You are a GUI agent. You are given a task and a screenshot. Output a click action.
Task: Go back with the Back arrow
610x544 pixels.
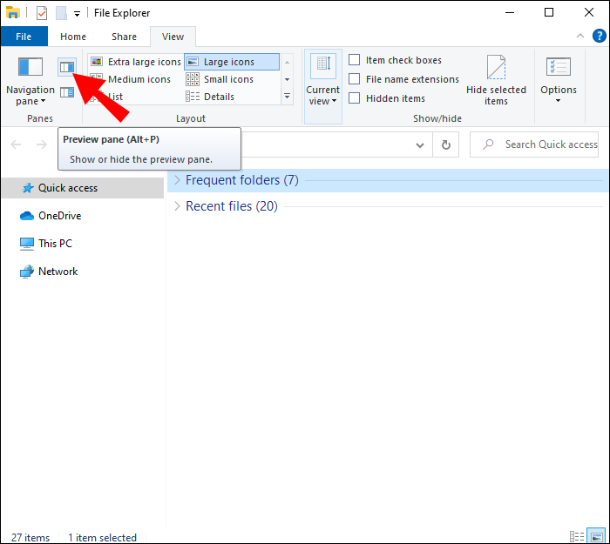16,145
